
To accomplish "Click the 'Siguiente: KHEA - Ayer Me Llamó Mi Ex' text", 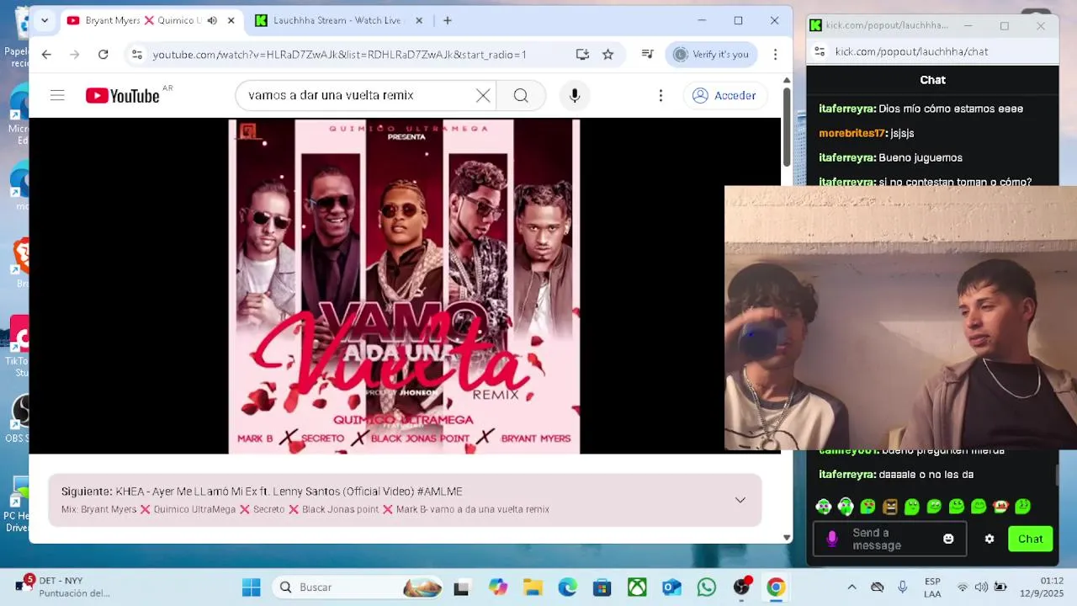I will (262, 492).
